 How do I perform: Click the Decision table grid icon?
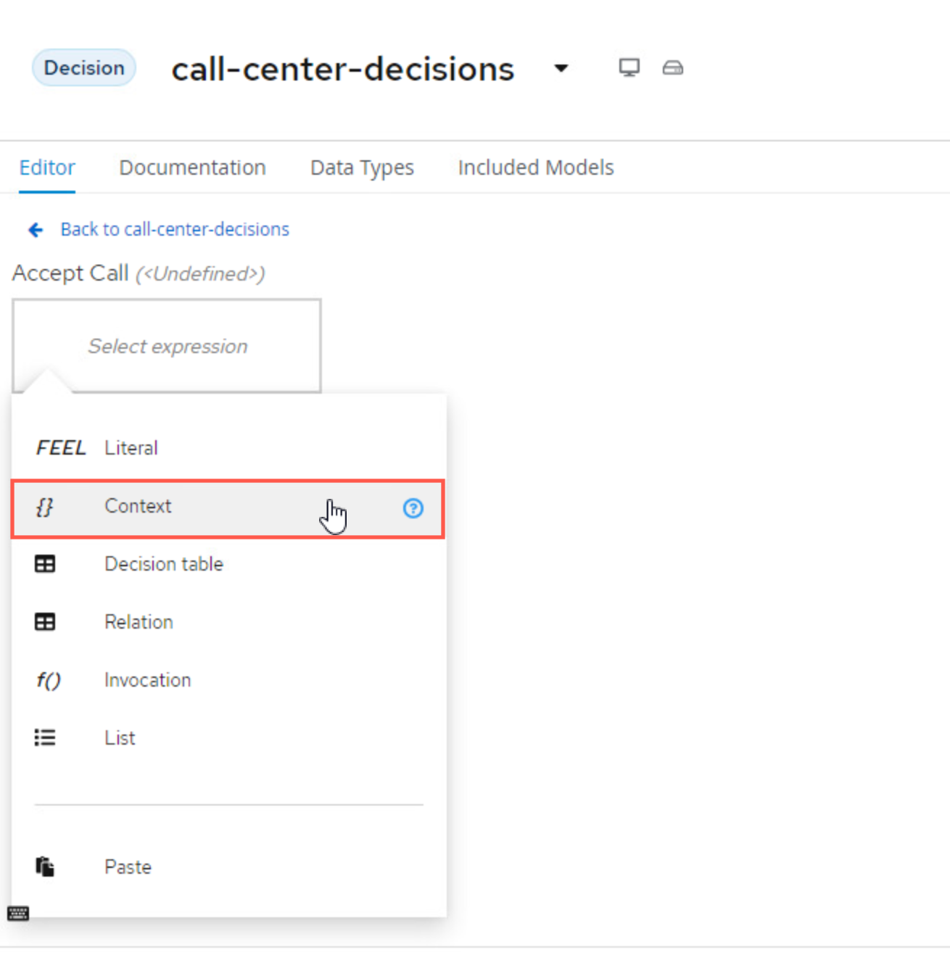click(x=45, y=564)
